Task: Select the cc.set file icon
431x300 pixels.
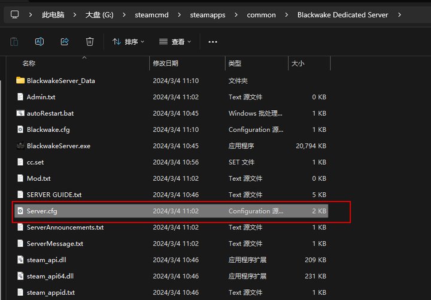Action: pos(20,162)
